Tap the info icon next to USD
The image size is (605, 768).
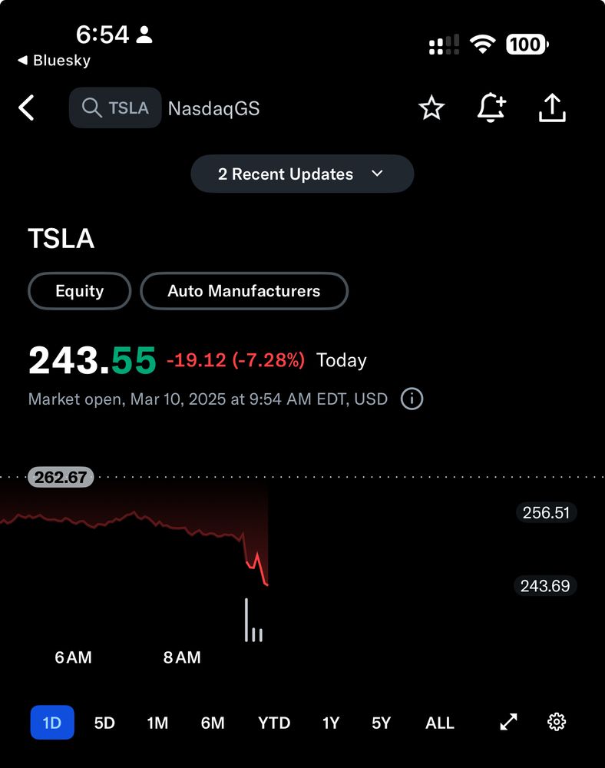411,399
